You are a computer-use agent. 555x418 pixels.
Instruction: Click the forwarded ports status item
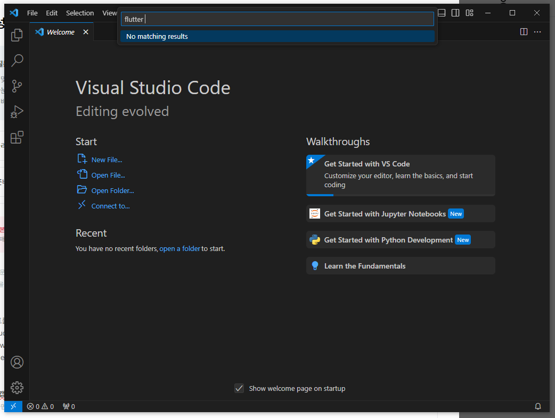tap(69, 406)
